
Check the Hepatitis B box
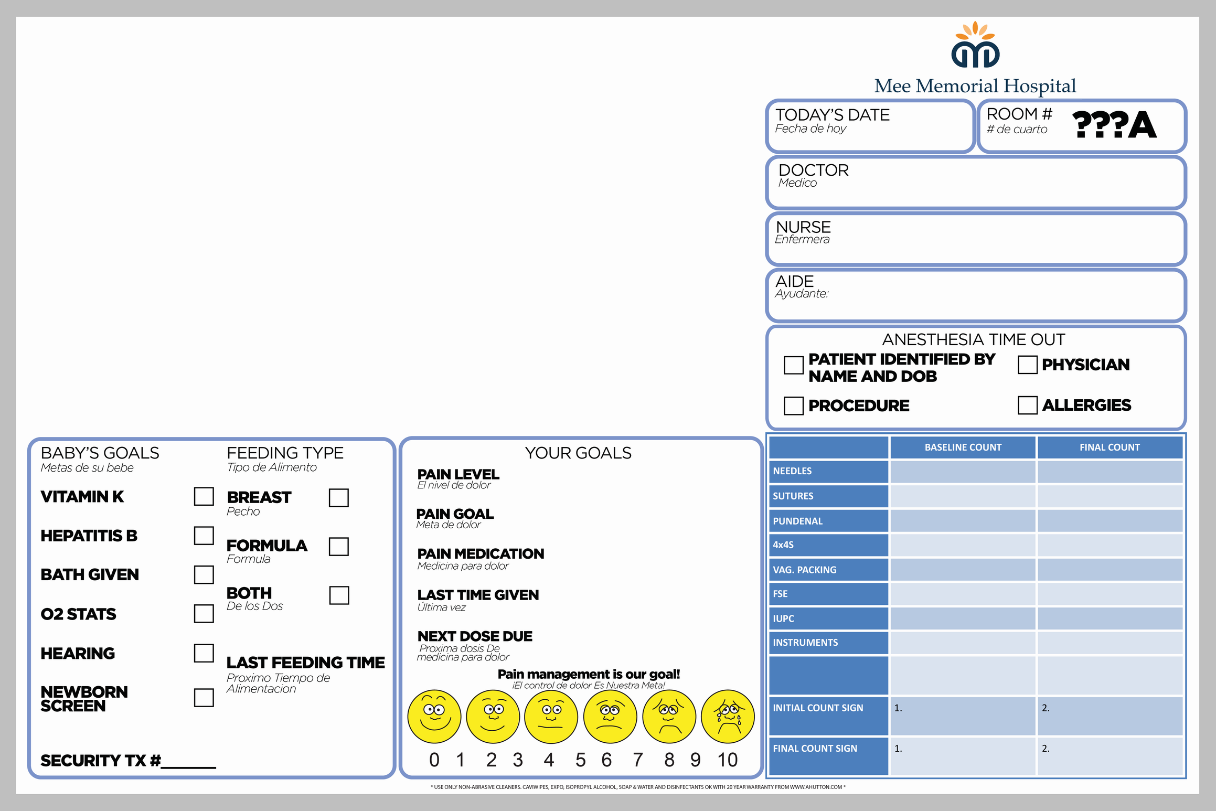tap(204, 536)
